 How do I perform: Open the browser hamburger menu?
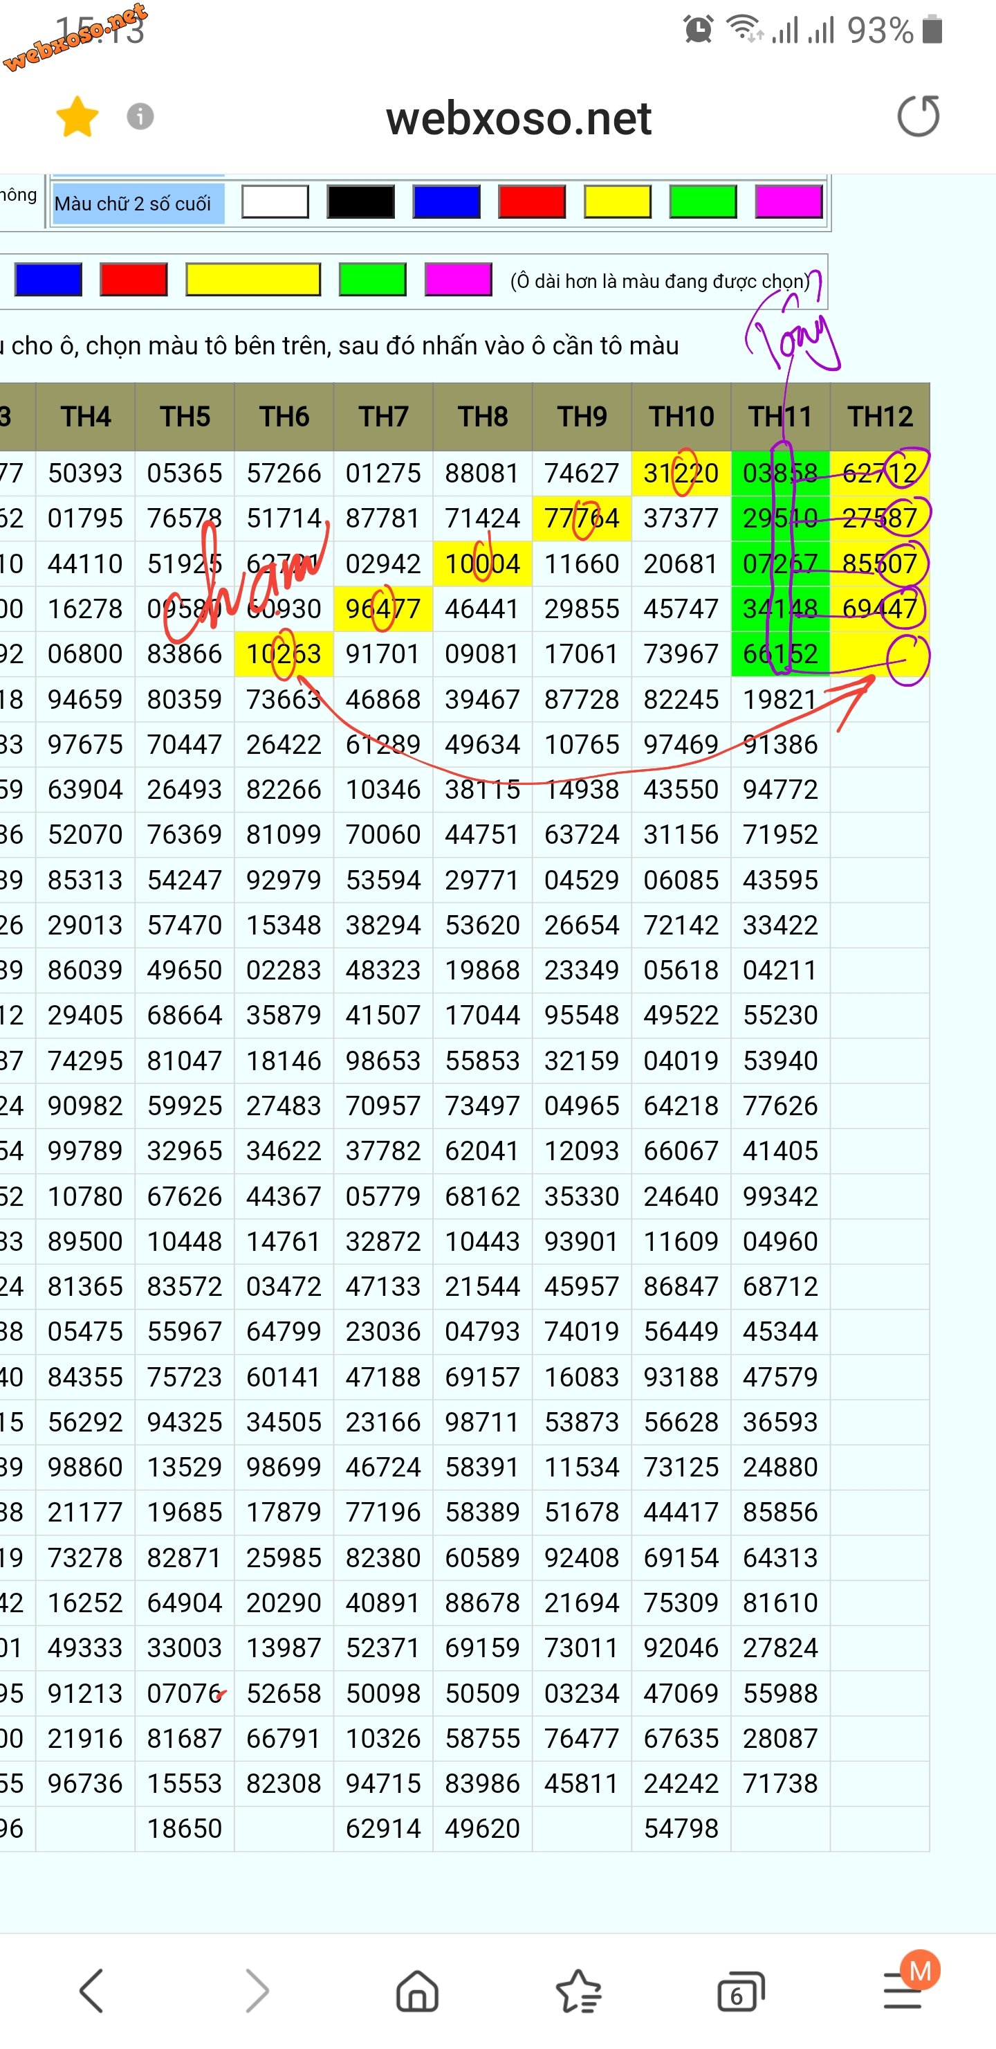point(903,1991)
